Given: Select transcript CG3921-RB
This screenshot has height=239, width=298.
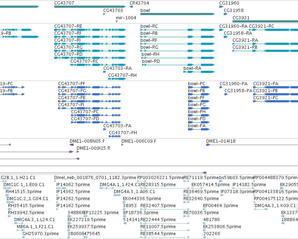Looking at the screenshot, I should point(245,47).
